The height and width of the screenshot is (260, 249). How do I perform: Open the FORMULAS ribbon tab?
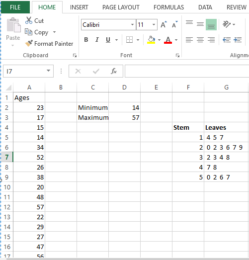pyautogui.click(x=169, y=7)
